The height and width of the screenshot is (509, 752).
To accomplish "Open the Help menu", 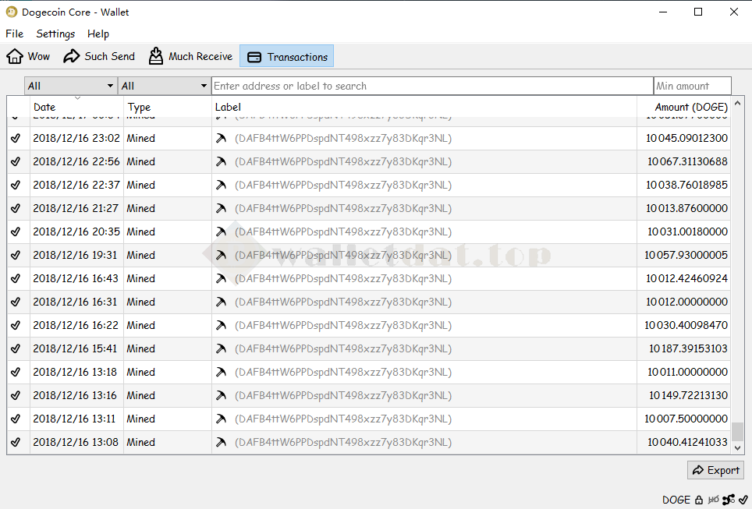I will (98, 34).
